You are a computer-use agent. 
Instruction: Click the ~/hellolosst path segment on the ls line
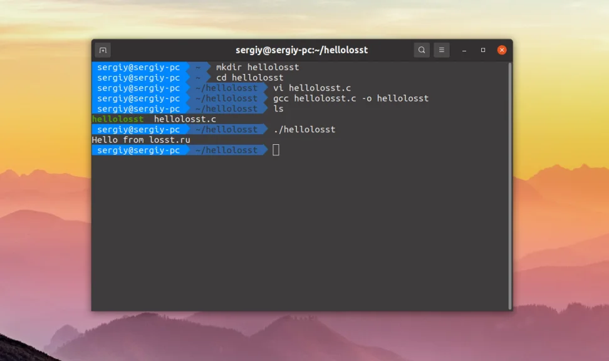click(226, 109)
